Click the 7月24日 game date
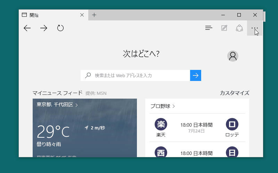This screenshot has width=278, height=173. (196, 131)
